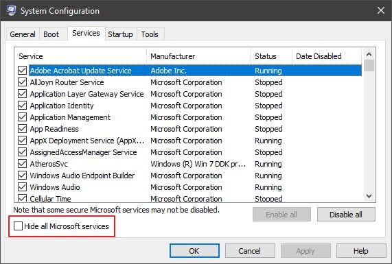Click Running status of AtherosSvc row
The height and width of the screenshot is (264, 392).
coord(268,164)
